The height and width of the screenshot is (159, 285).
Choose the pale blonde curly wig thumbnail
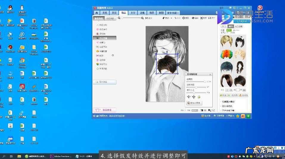coord(240,54)
